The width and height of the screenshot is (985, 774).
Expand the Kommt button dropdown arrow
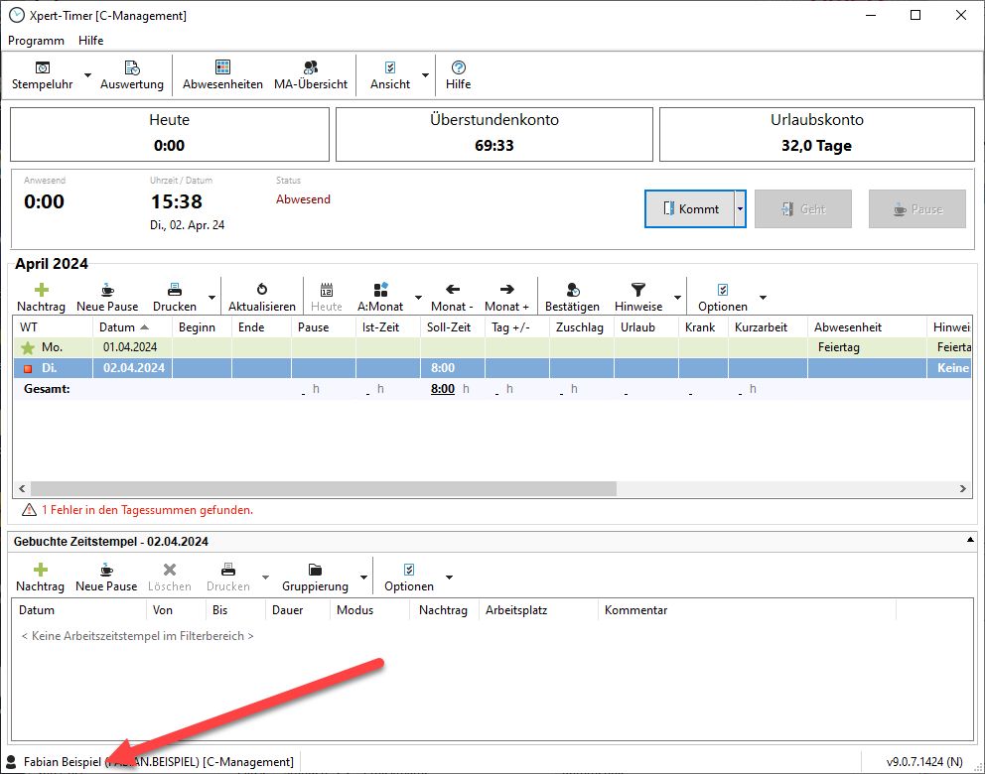pos(740,209)
